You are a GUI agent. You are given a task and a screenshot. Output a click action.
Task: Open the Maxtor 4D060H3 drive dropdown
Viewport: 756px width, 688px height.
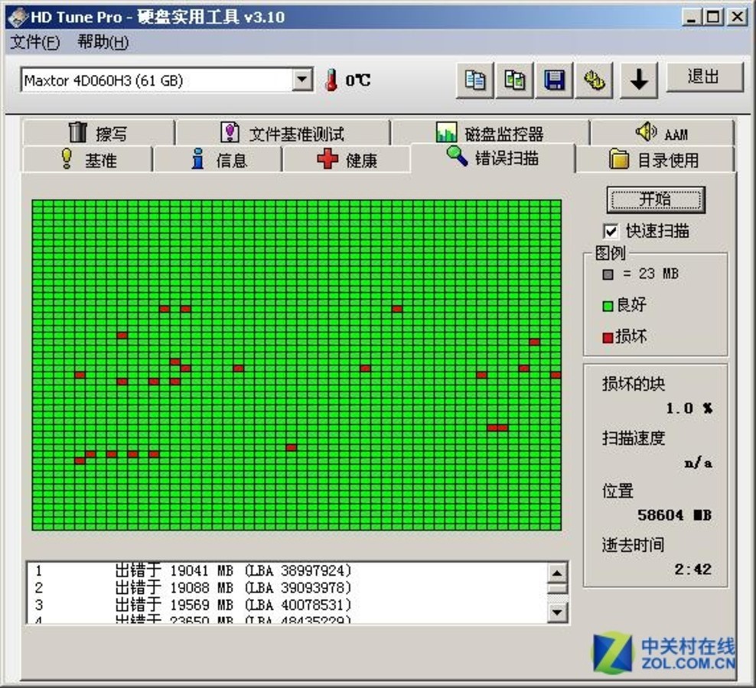point(302,80)
